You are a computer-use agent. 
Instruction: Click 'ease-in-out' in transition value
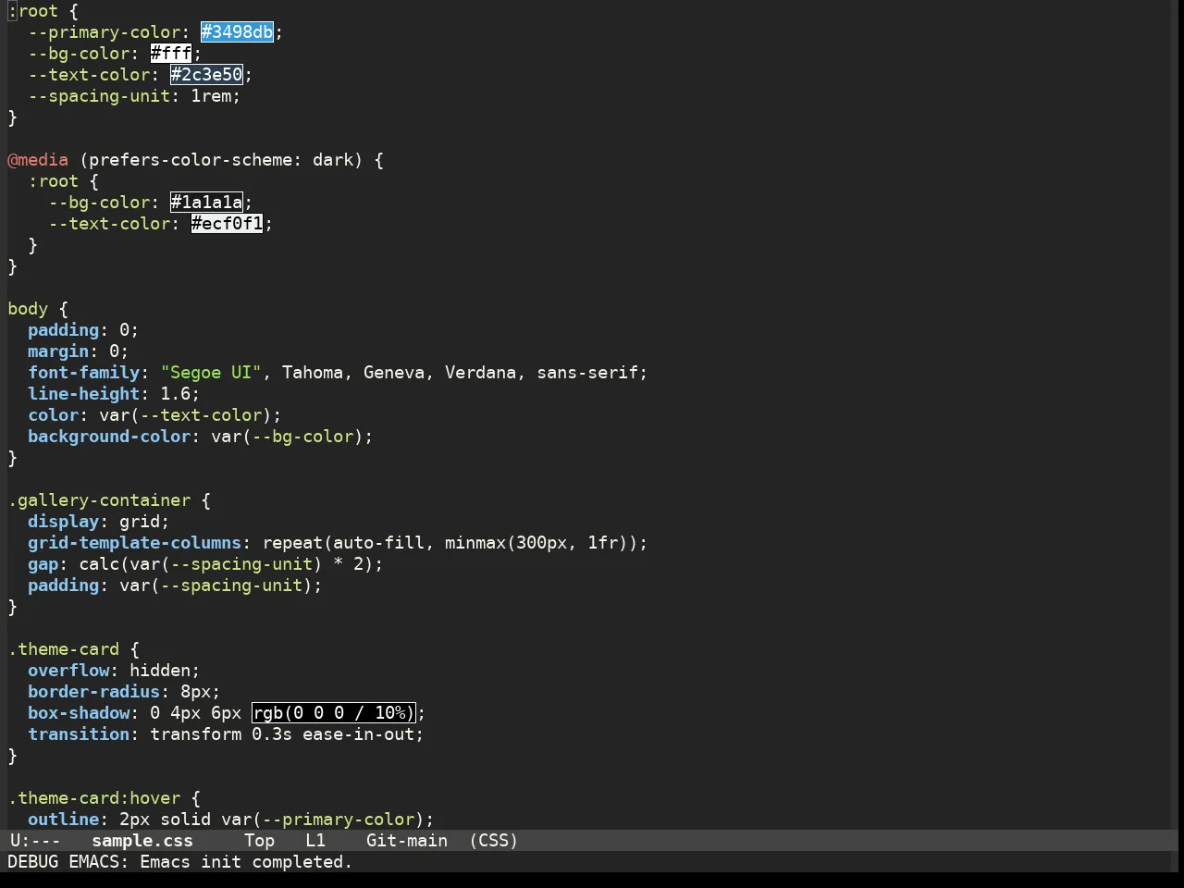[358, 734]
